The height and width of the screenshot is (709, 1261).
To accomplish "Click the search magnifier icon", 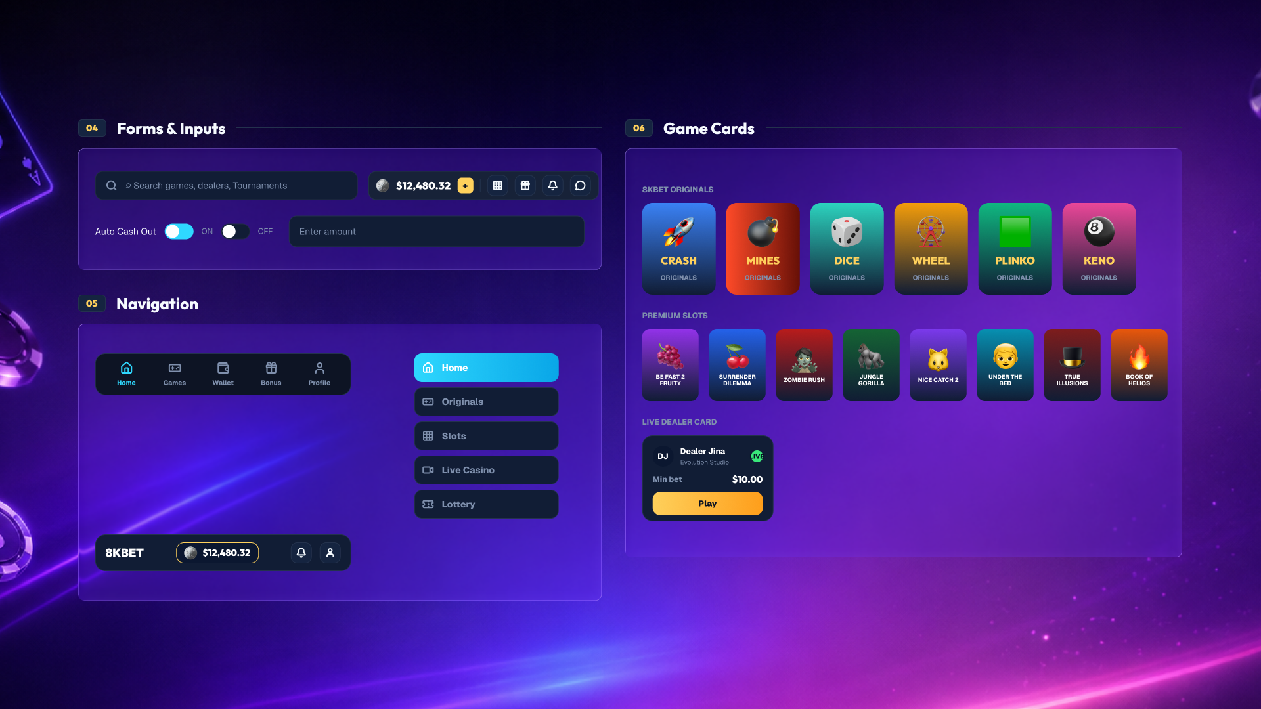I will [x=112, y=186].
